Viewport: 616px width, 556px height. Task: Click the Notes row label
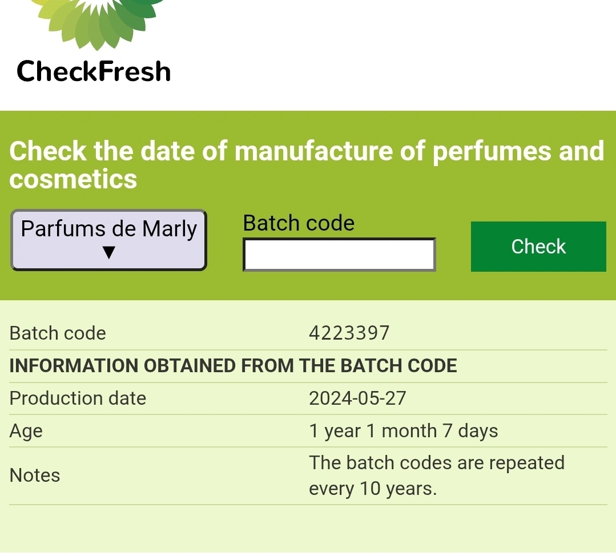pyautogui.click(x=35, y=476)
